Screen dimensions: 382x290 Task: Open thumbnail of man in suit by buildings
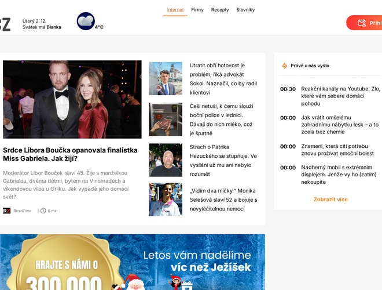click(166, 78)
